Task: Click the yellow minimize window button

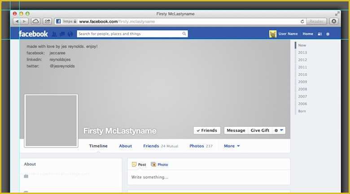Action: tap(21, 13)
